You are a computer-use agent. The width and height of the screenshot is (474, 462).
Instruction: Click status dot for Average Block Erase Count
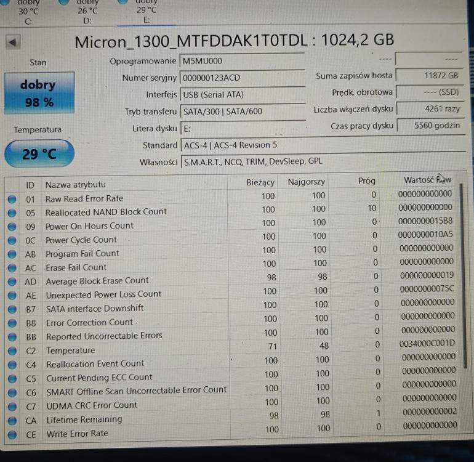[12, 282]
